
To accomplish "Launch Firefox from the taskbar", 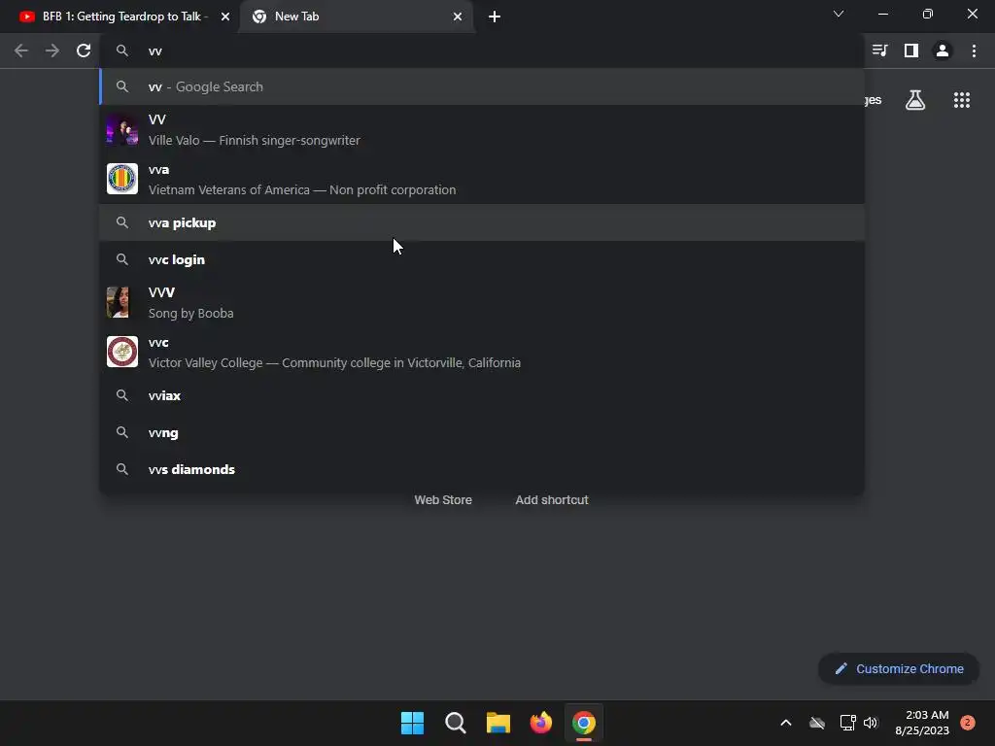I will 540,723.
